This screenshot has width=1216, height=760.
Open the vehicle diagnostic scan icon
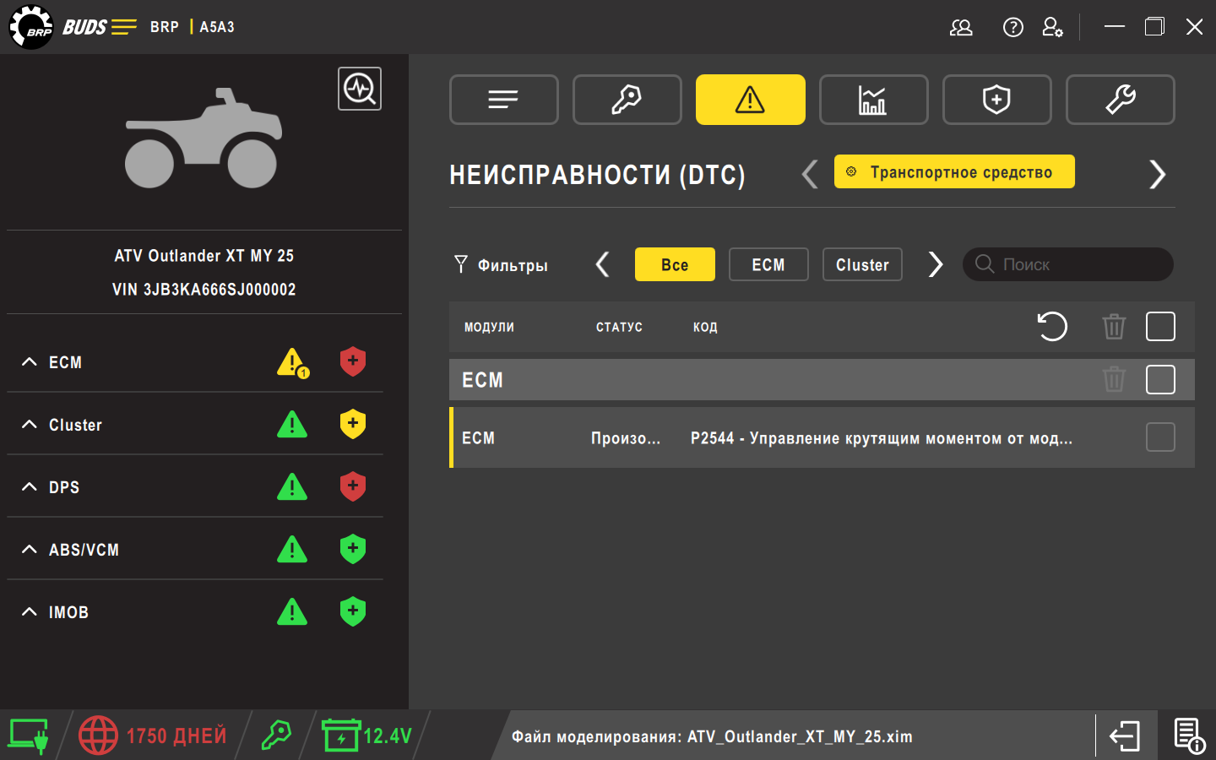click(360, 89)
